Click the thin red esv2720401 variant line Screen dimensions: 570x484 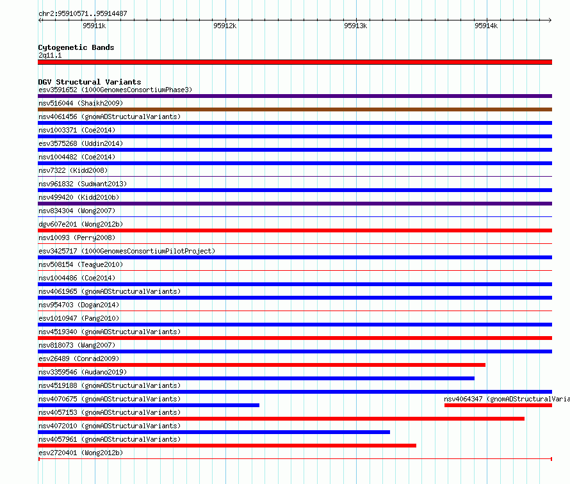pos(295,459)
